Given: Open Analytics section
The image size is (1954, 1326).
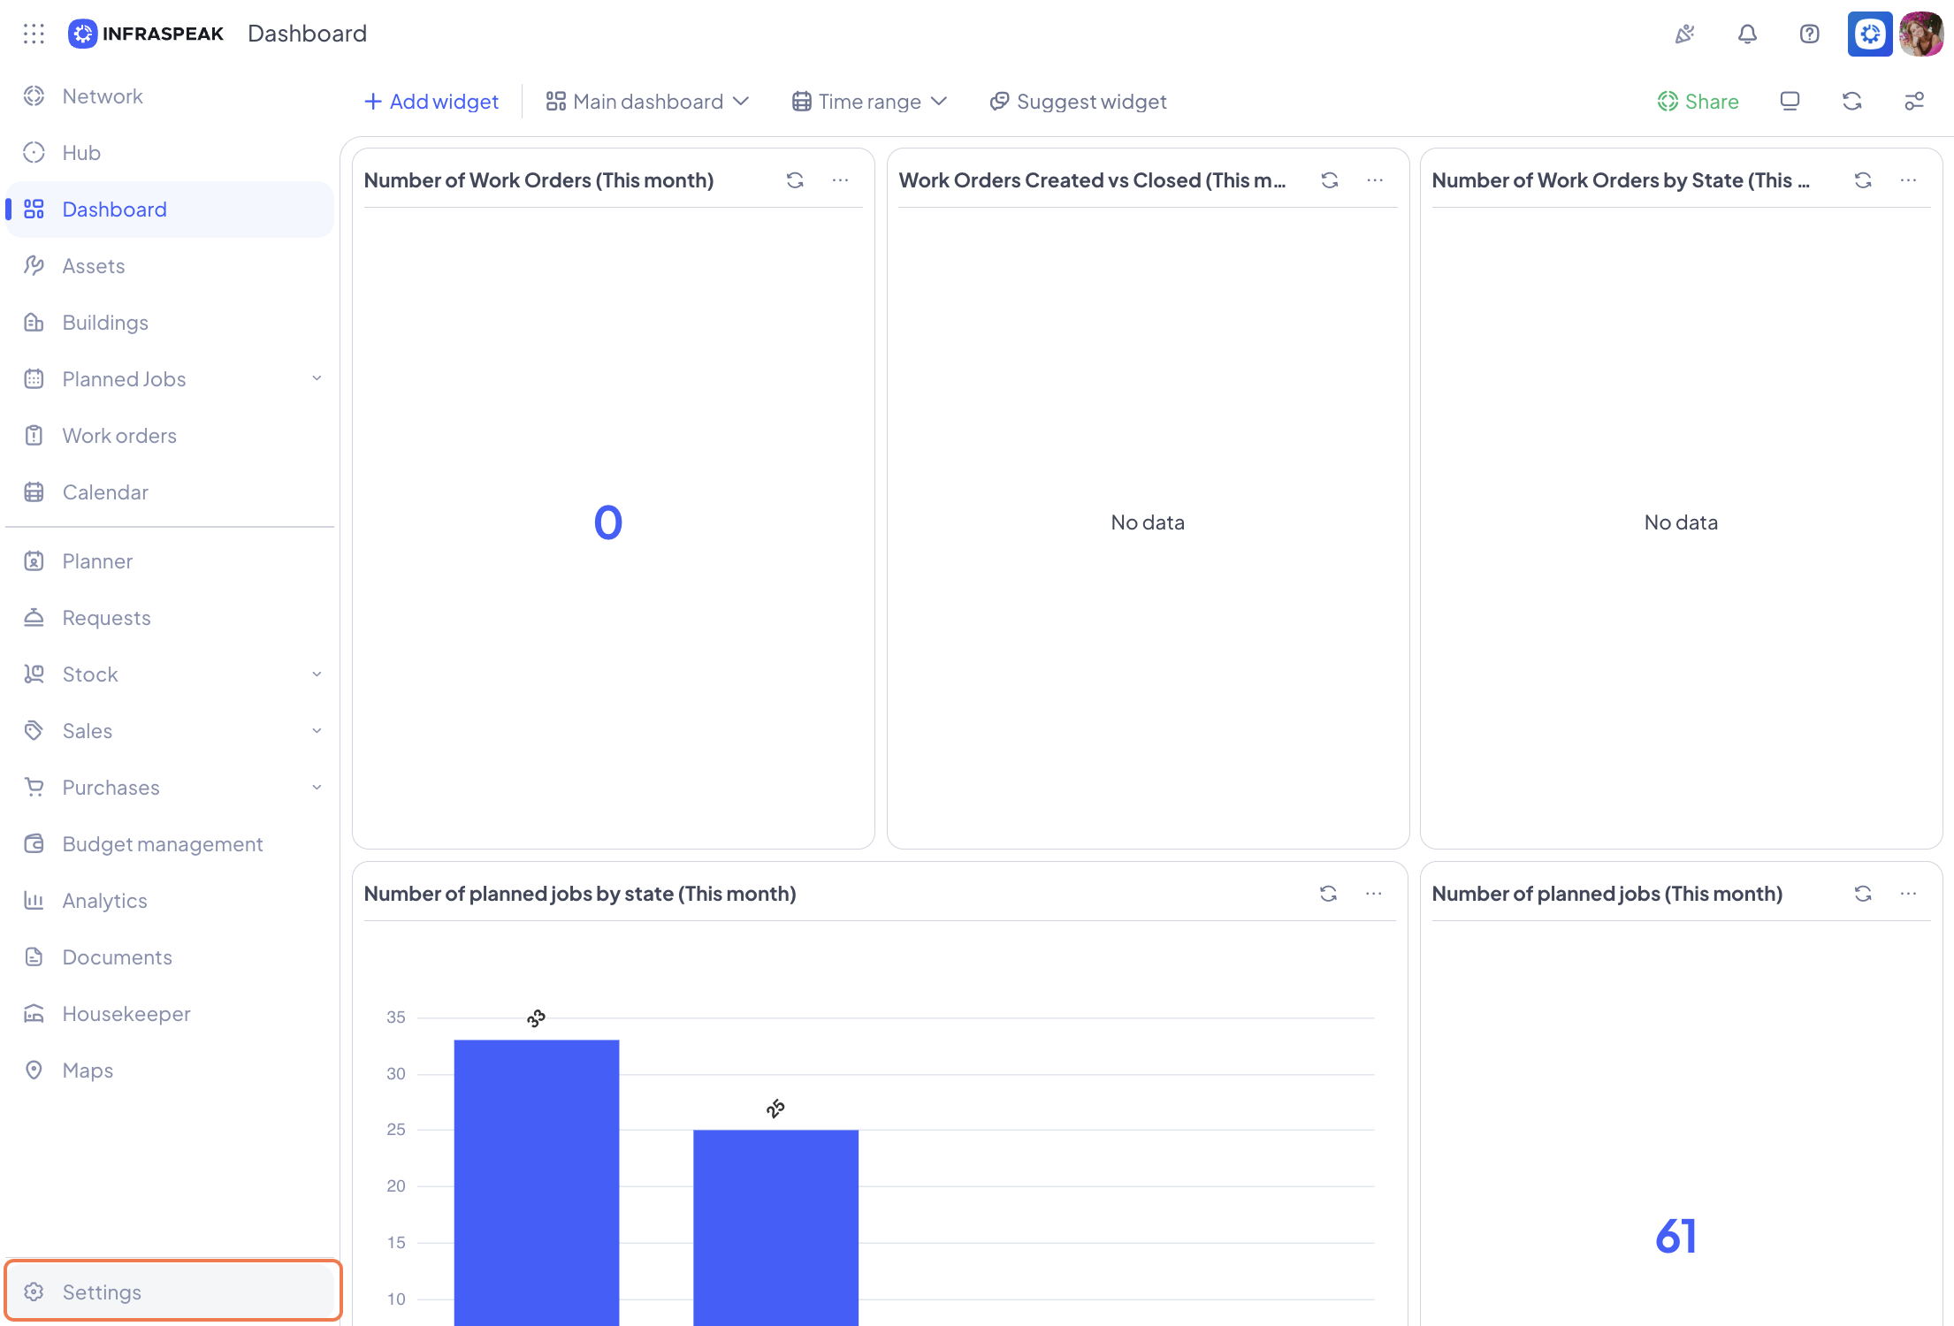Looking at the screenshot, I should [170, 901].
